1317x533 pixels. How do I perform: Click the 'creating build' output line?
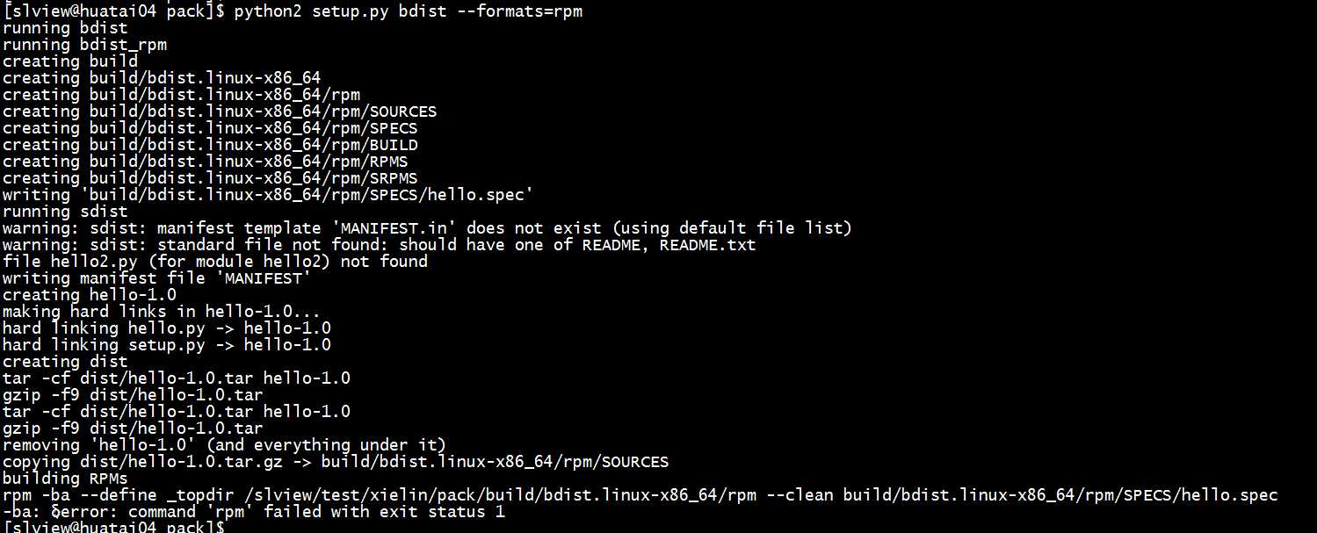(x=70, y=61)
